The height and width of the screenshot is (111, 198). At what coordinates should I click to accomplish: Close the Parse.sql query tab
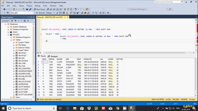point(68,17)
